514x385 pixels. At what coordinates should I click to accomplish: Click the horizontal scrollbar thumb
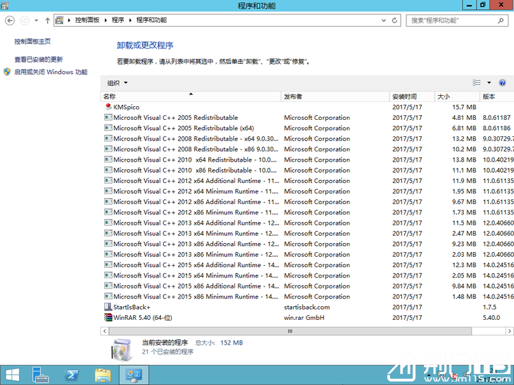click(290, 331)
